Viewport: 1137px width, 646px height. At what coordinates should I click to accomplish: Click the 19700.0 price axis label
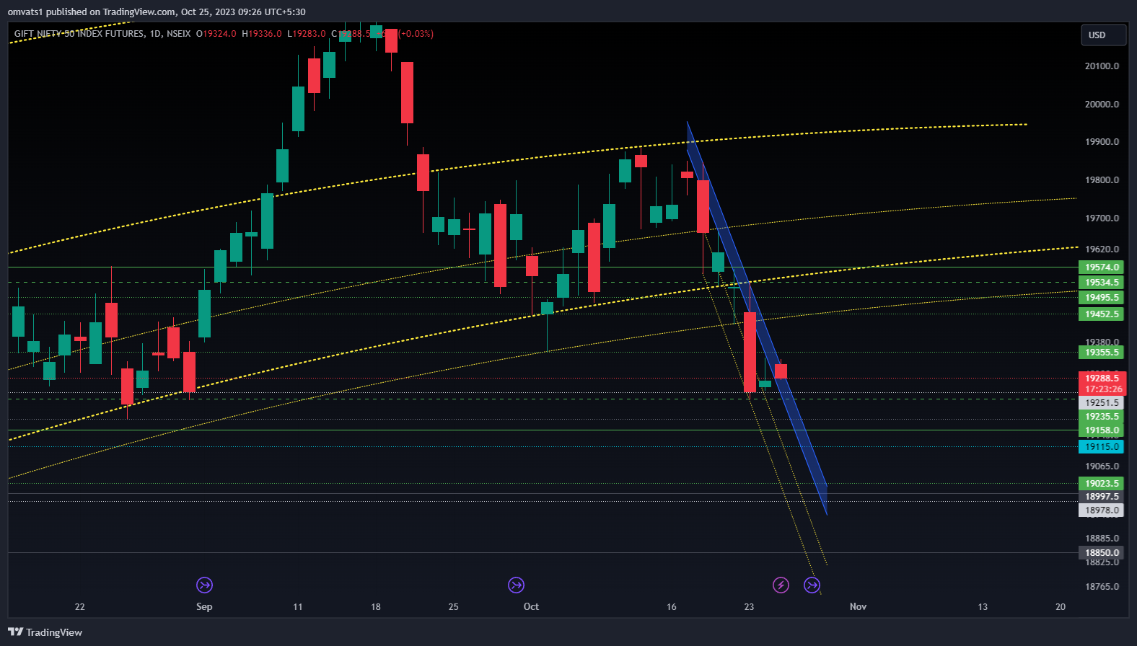tap(1102, 218)
